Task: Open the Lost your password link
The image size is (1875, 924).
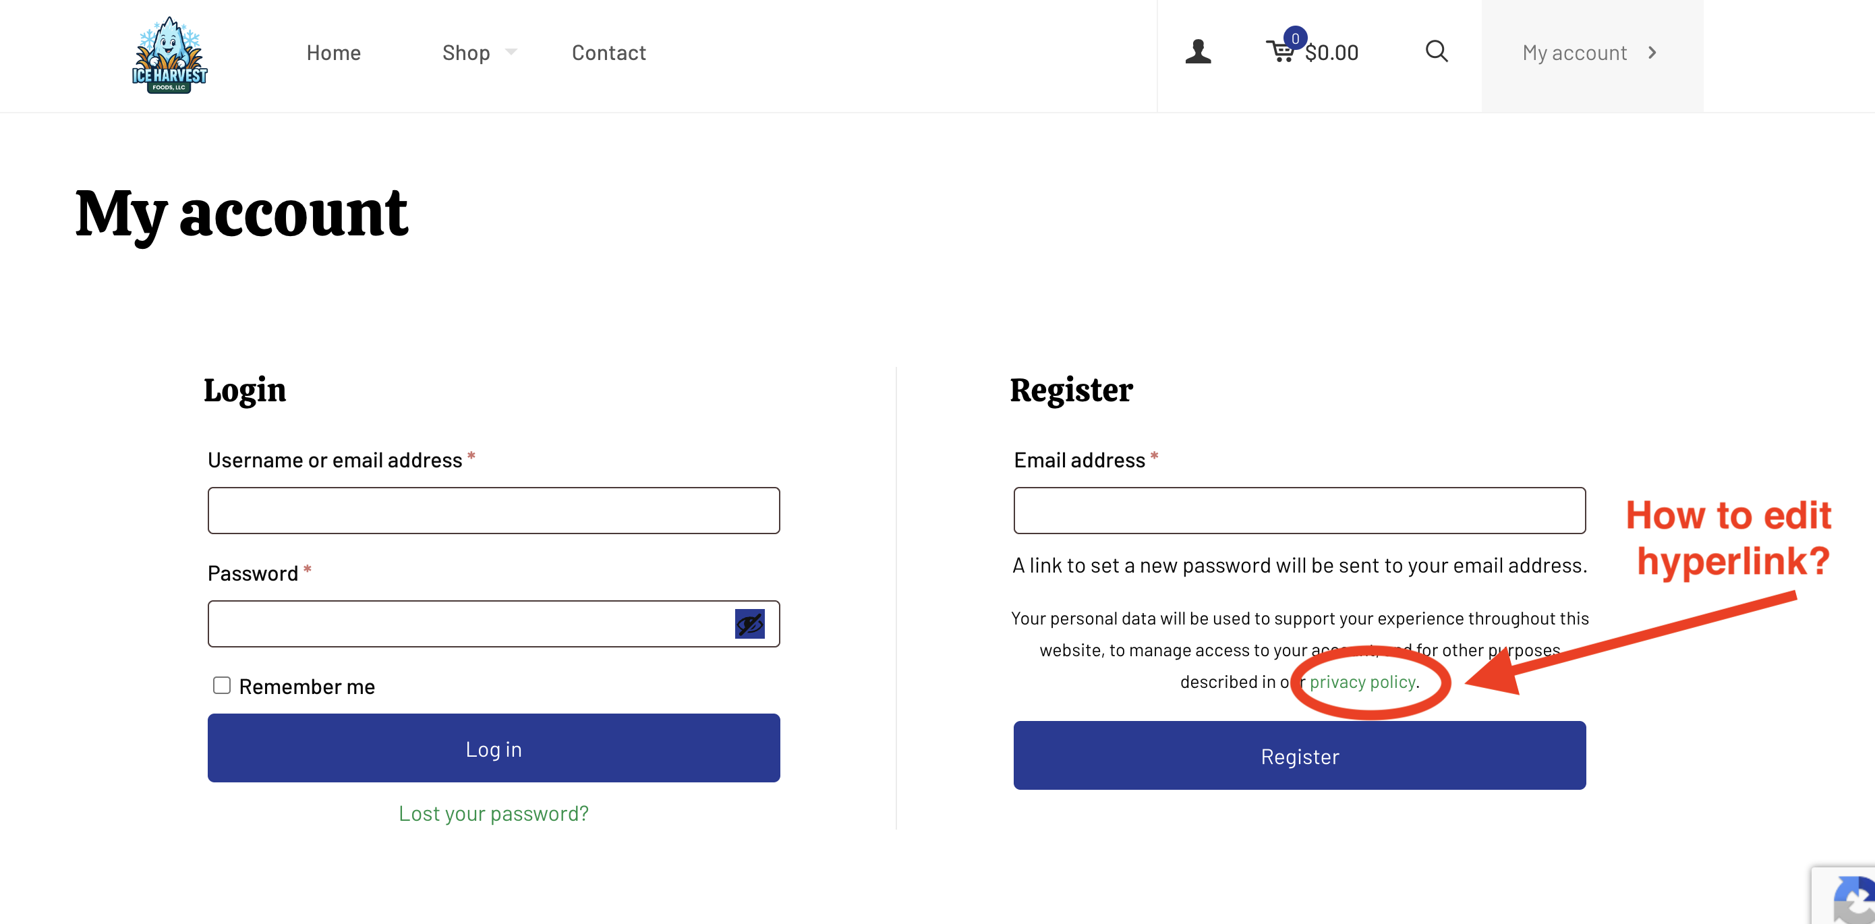Action: 494,813
